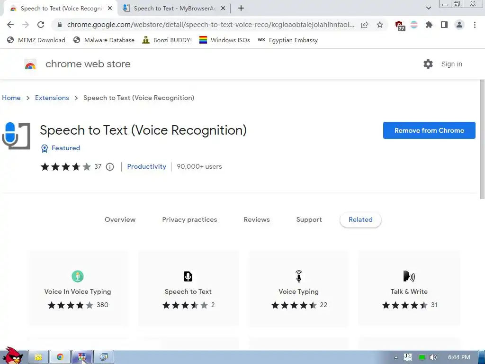Click the browser forward arrow
Viewport: 485px width, 364px height.
[26, 25]
